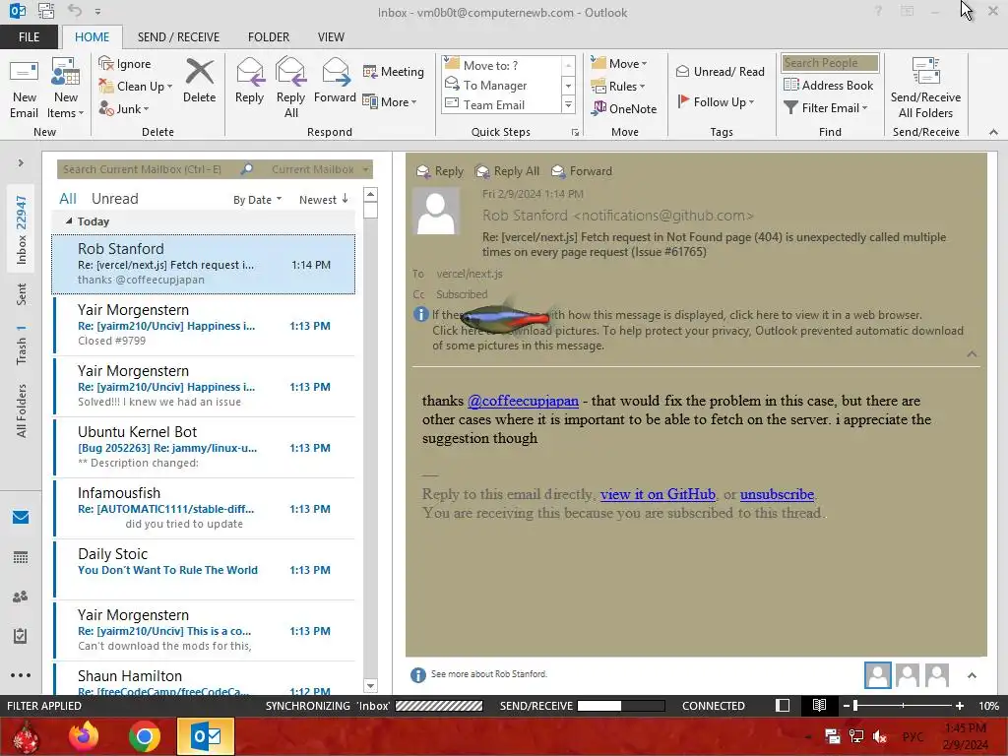The width and height of the screenshot is (1008, 756).
Task: Click Reply All in reading pane
Action: (507, 171)
